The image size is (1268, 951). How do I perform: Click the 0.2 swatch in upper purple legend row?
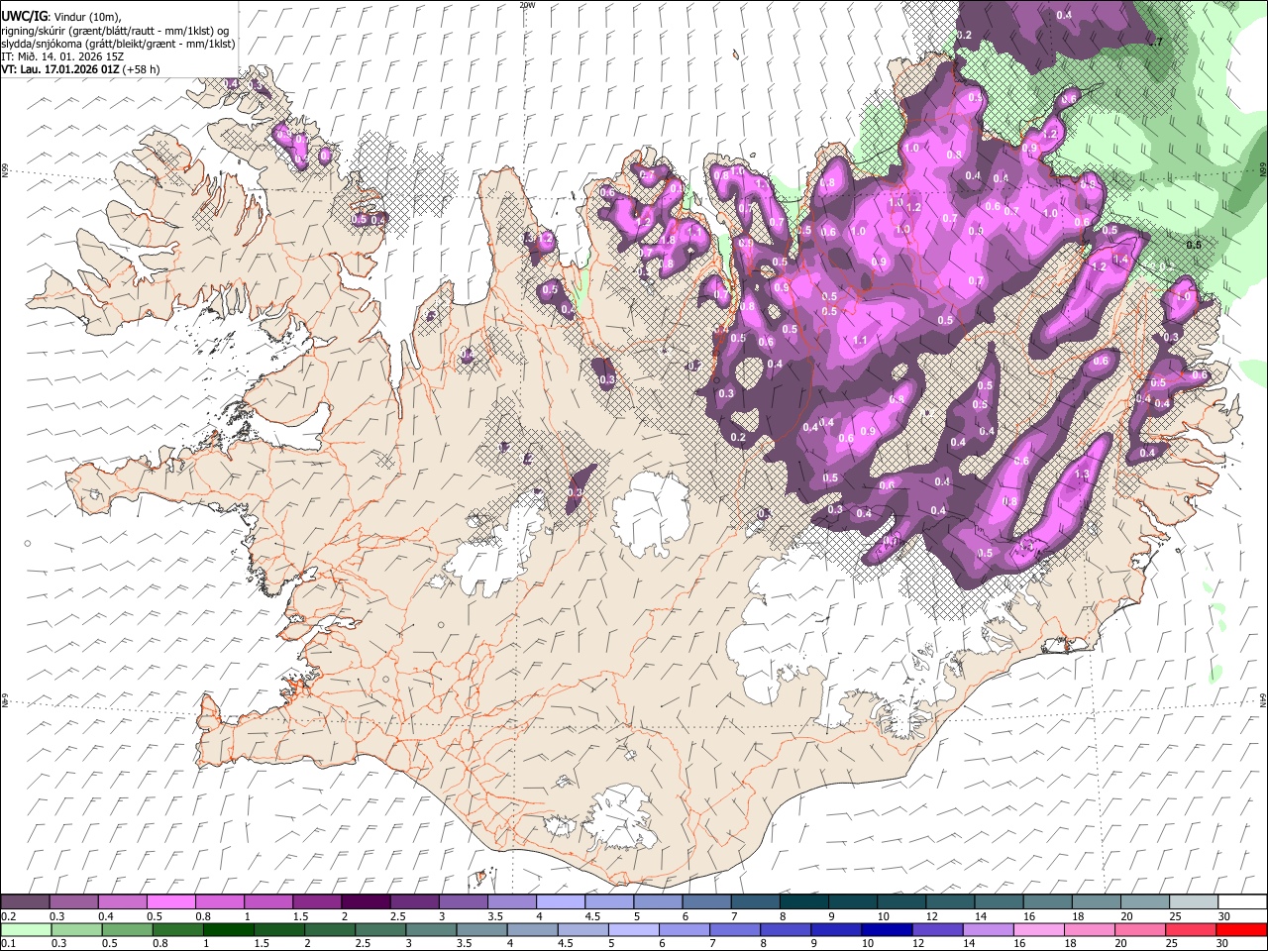(x=25, y=902)
